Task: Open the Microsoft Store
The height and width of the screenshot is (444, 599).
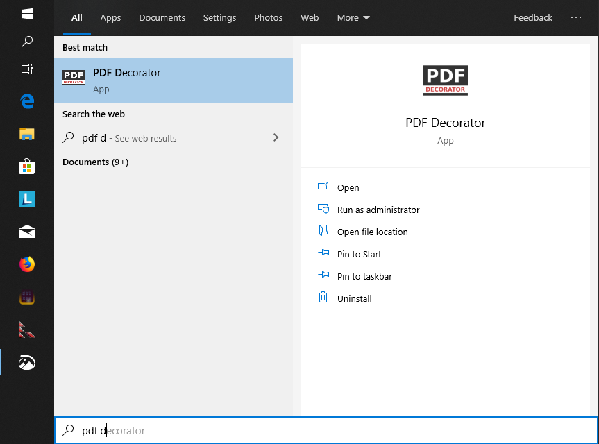Action: tap(26, 166)
